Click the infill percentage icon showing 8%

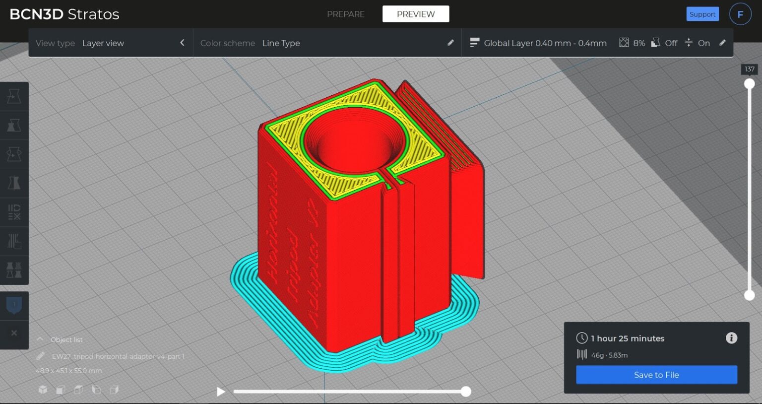click(624, 43)
